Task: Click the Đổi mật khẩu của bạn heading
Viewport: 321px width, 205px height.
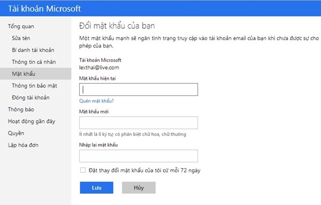Action: click(x=117, y=26)
